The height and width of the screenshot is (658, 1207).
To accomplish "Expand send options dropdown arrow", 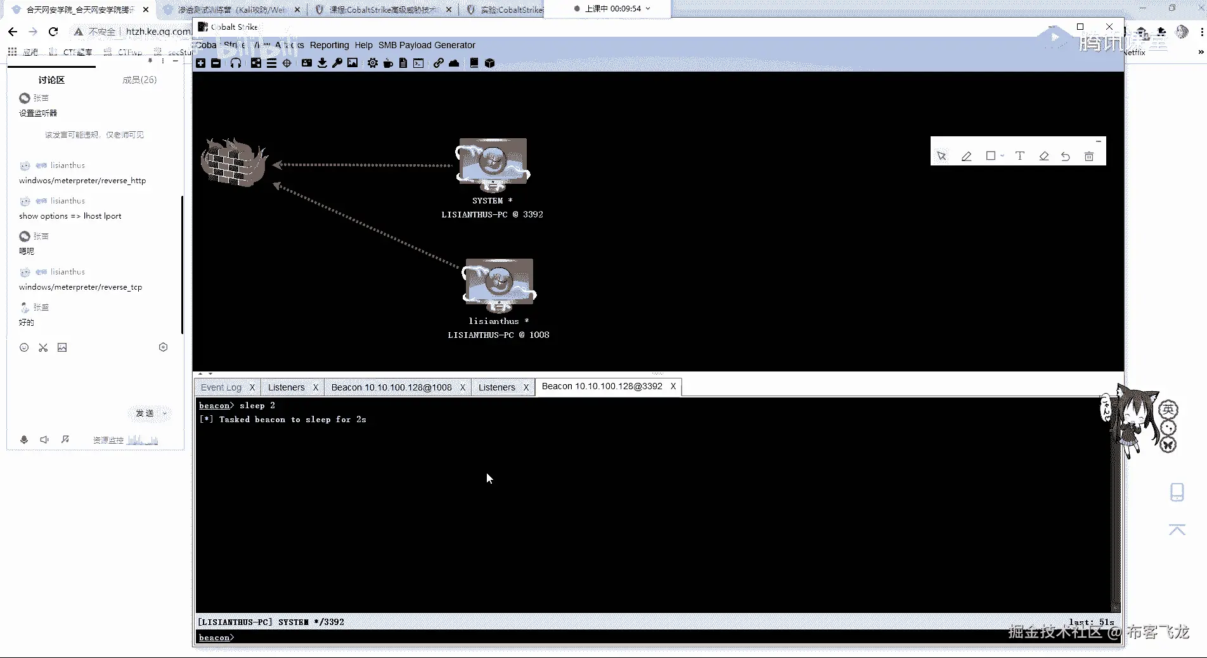I will [x=165, y=413].
